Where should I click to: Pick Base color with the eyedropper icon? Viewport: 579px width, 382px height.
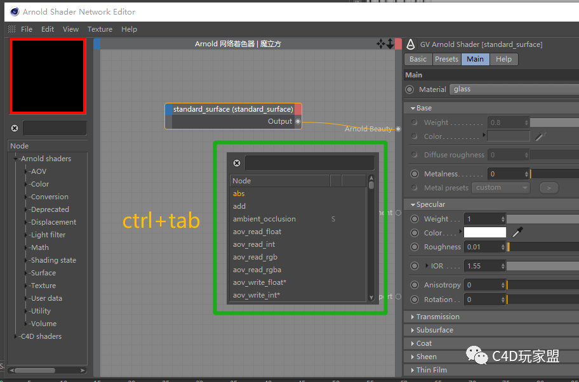point(541,136)
